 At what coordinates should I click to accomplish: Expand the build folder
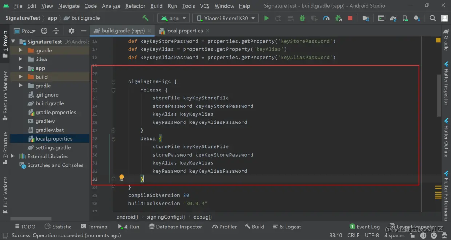pyautogui.click(x=21, y=77)
